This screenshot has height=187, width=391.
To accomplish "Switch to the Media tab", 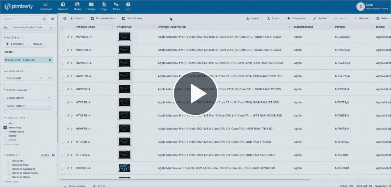I will tap(77, 7).
